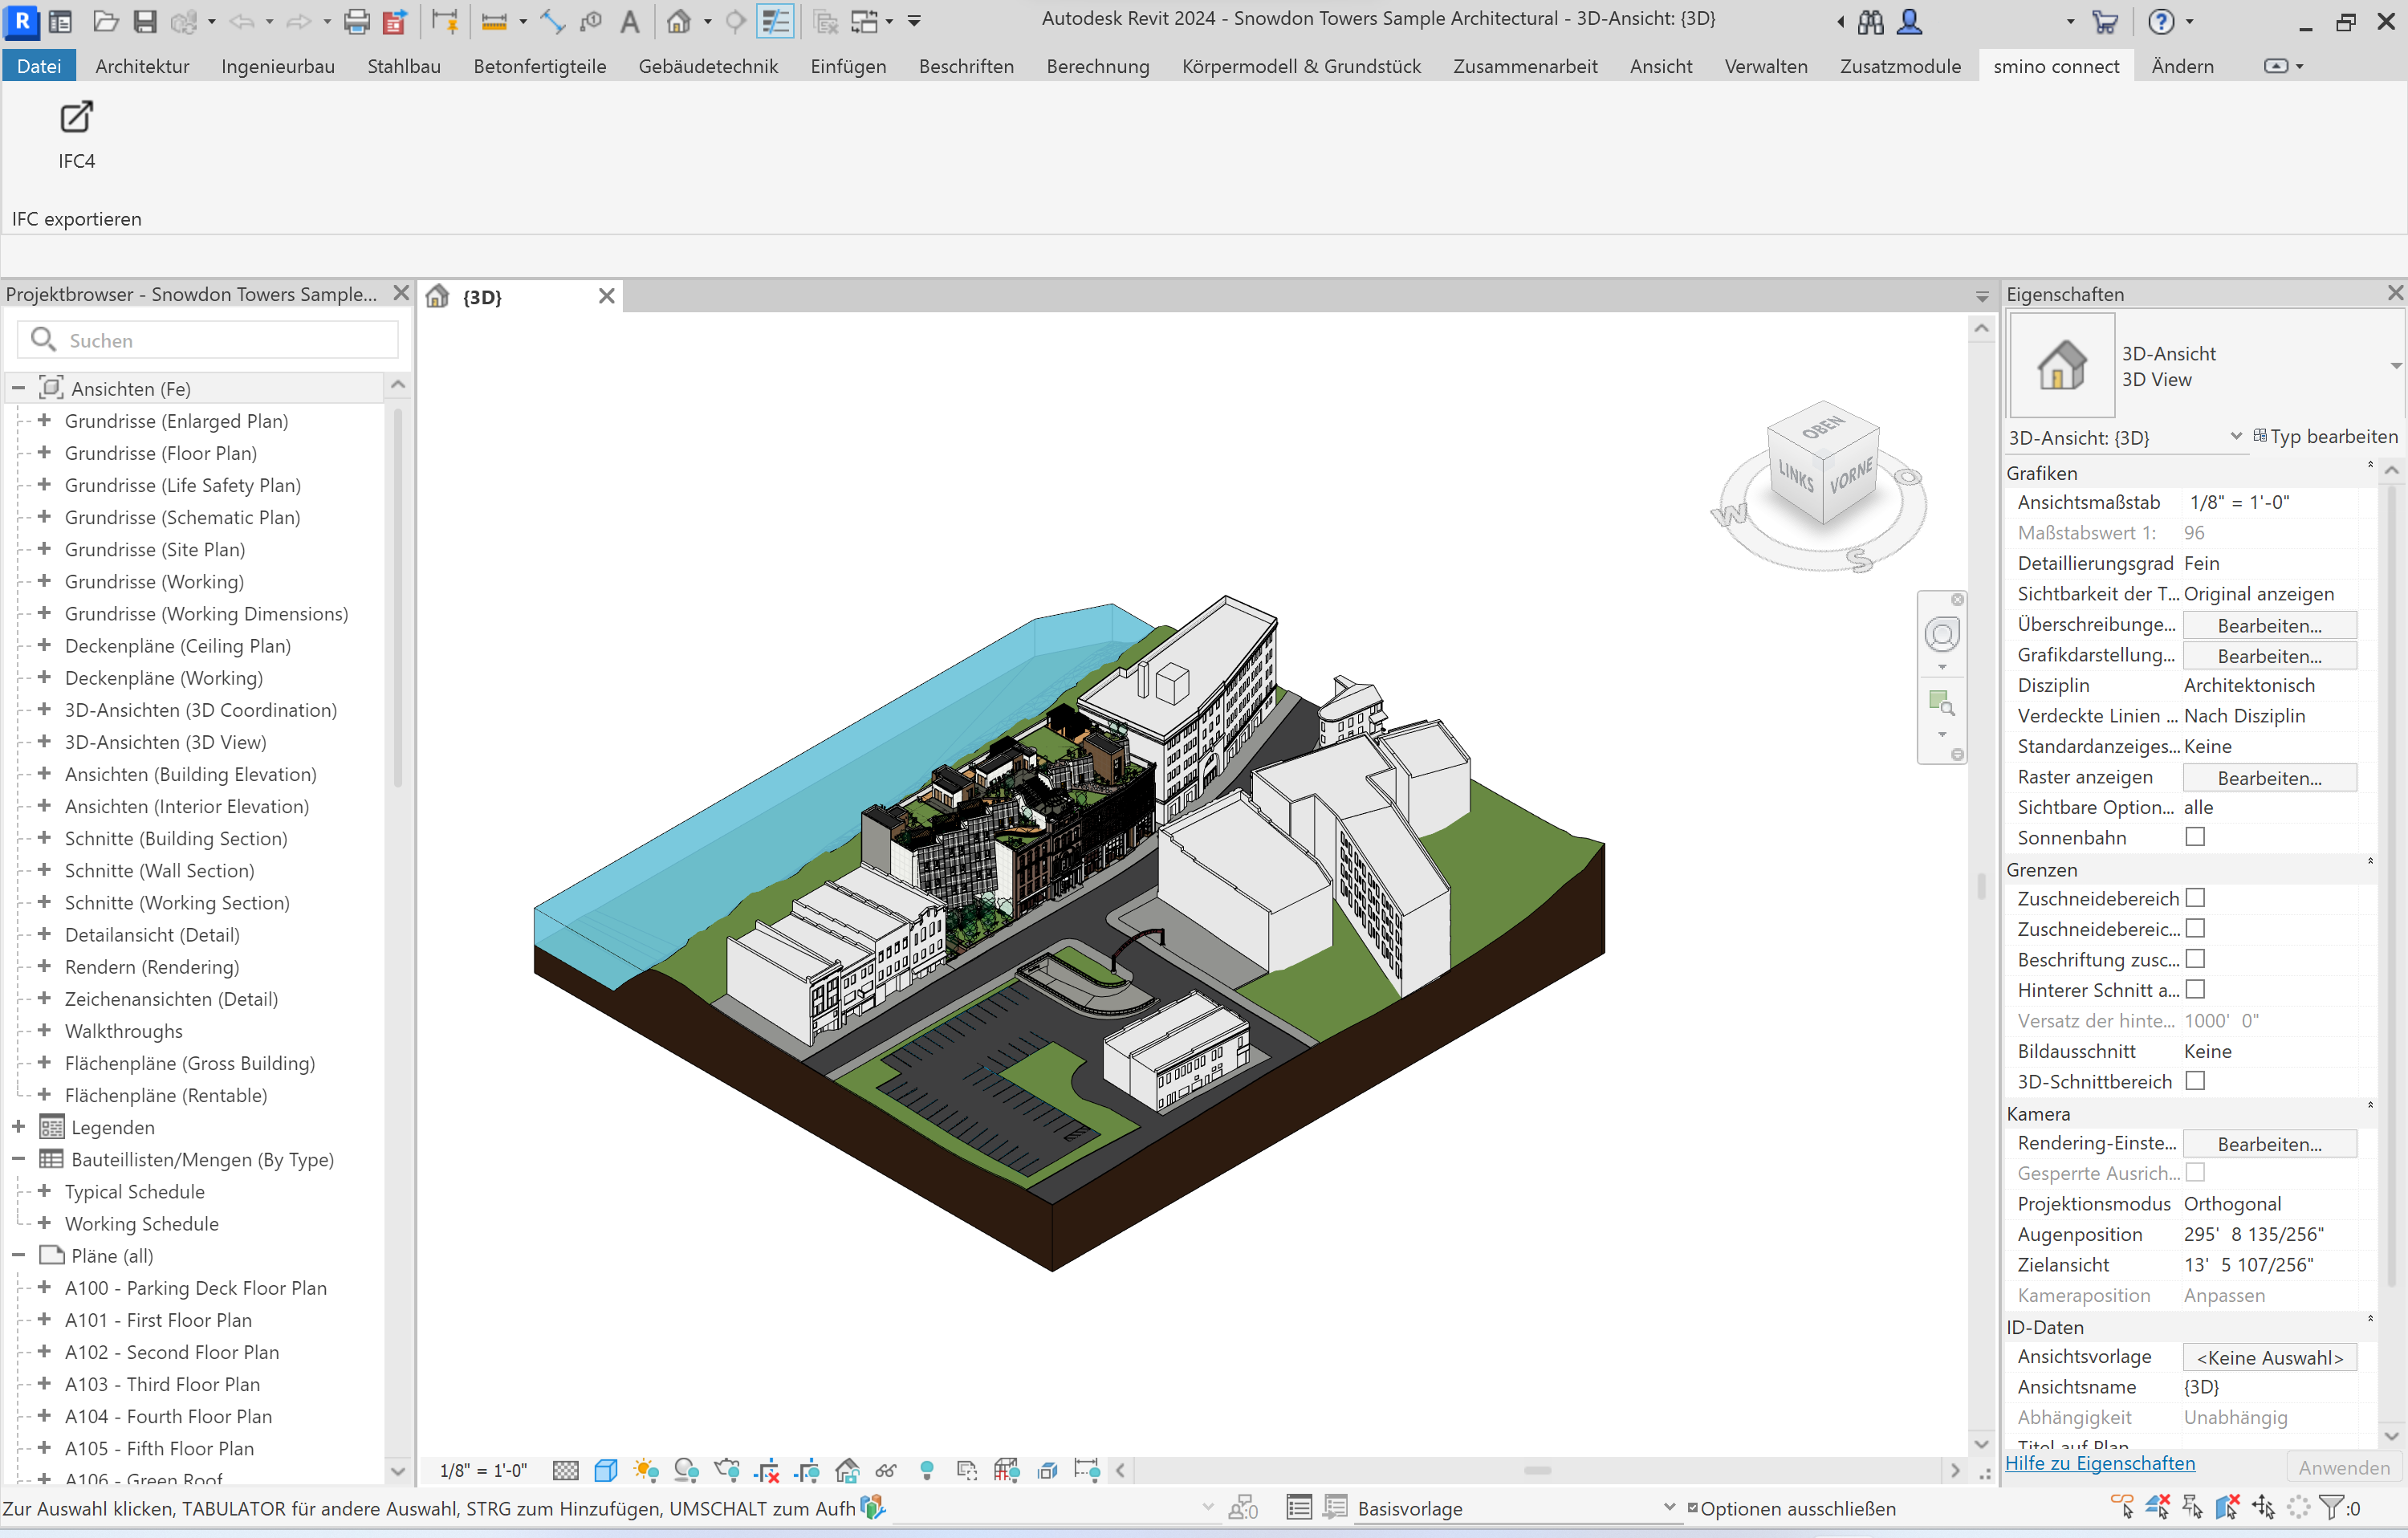This screenshot has width=2408, height=1538.
Task: Click the temporary hide/isolate glasses icon
Action: tap(886, 1470)
